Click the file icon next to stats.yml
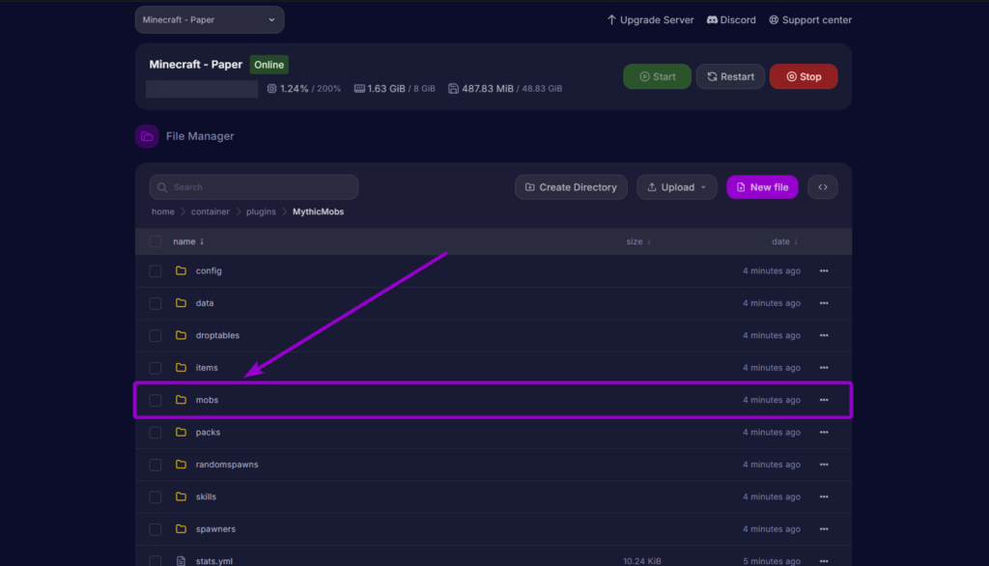Screen dimensions: 989x566 pos(180,560)
